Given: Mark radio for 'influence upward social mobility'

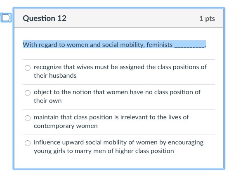Looking at the screenshot, I should 28,143.
